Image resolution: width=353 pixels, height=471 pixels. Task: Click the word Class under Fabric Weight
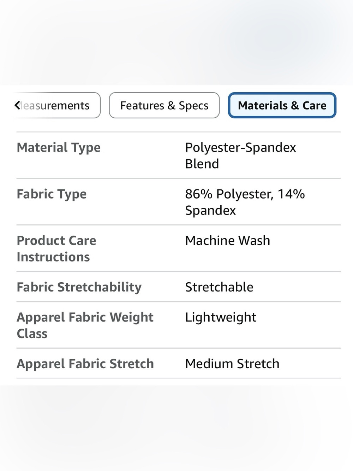tap(32, 334)
